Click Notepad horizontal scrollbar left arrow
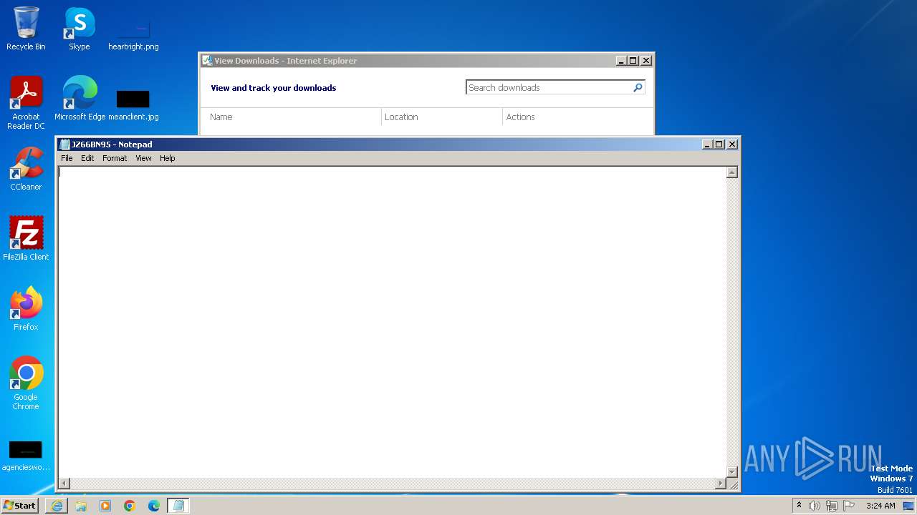Screen dimensions: 917x515 pos(64,484)
